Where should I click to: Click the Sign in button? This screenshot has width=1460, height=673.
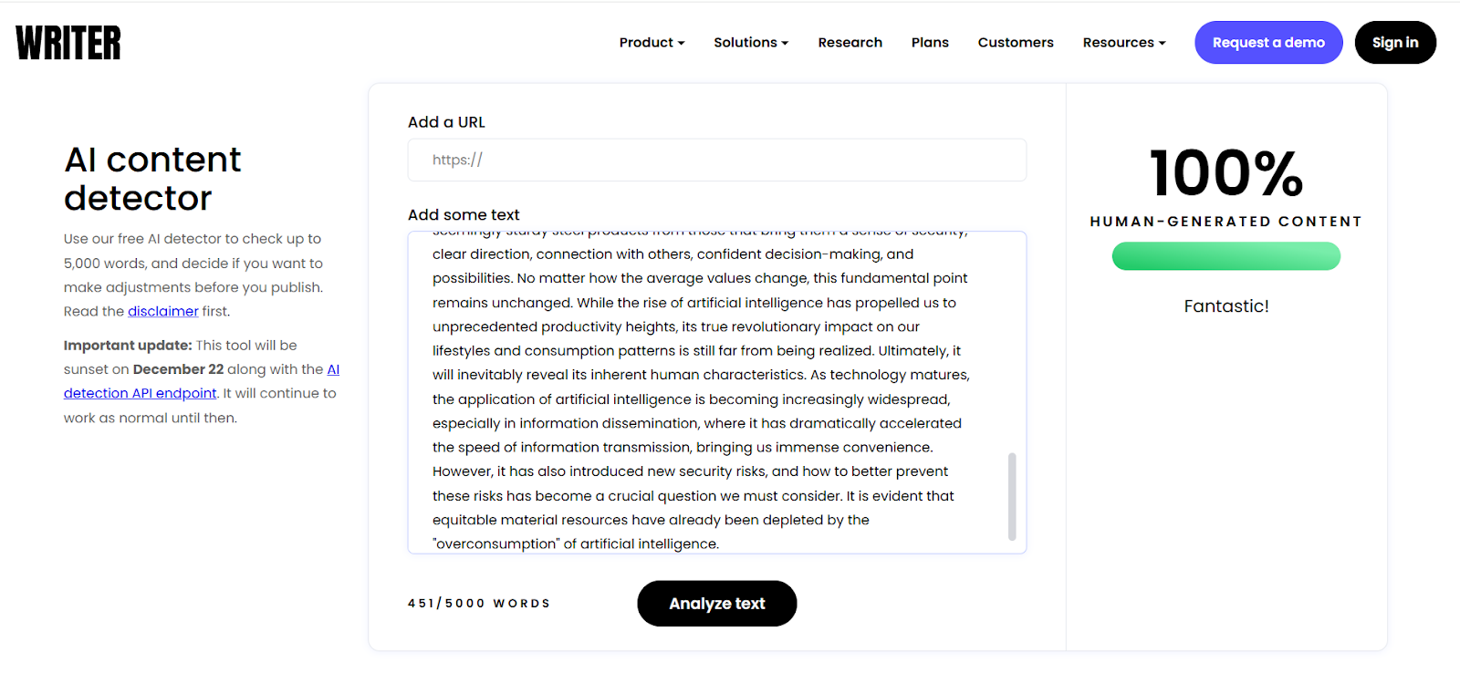click(x=1395, y=42)
